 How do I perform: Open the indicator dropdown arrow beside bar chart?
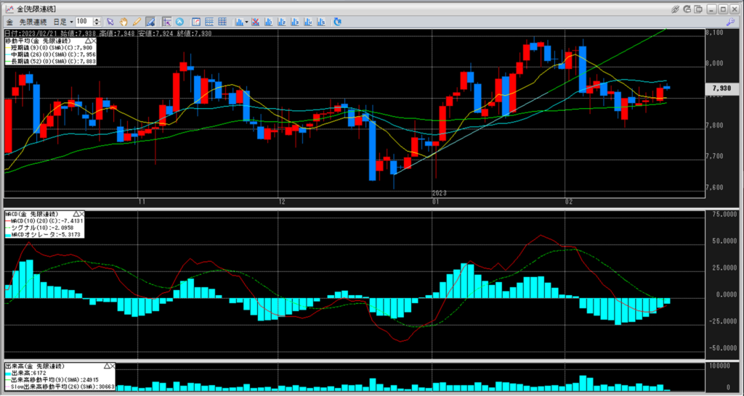pyautogui.click(x=246, y=22)
